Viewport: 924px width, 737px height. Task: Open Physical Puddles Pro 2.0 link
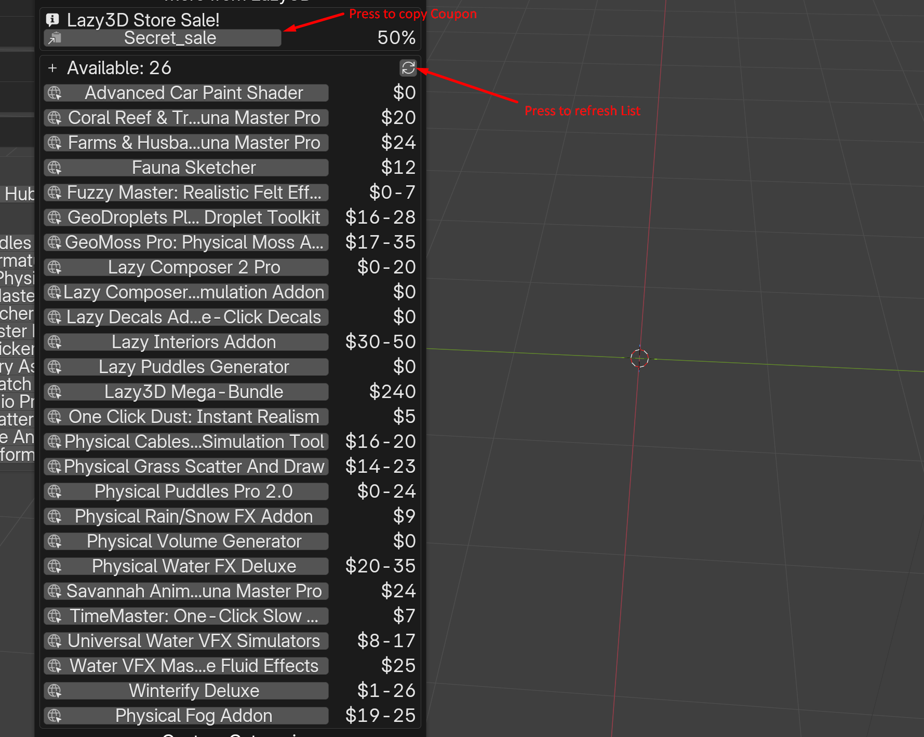pyautogui.click(x=186, y=492)
